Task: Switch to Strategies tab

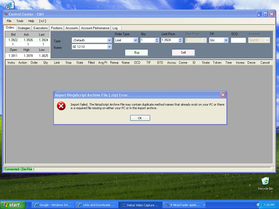Action: click(24, 28)
